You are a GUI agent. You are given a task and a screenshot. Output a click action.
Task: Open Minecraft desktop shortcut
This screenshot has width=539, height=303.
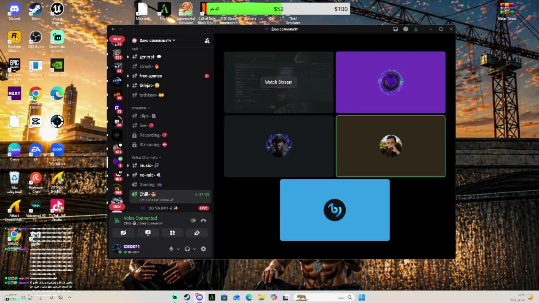[x=143, y=12]
